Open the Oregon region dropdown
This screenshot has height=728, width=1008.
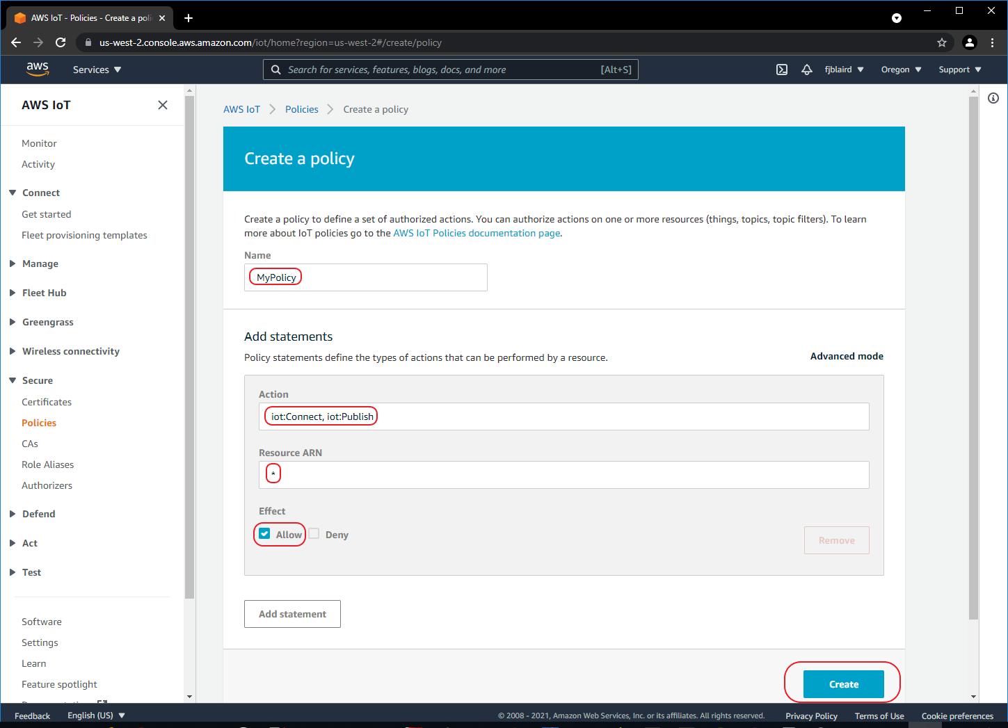pyautogui.click(x=902, y=70)
